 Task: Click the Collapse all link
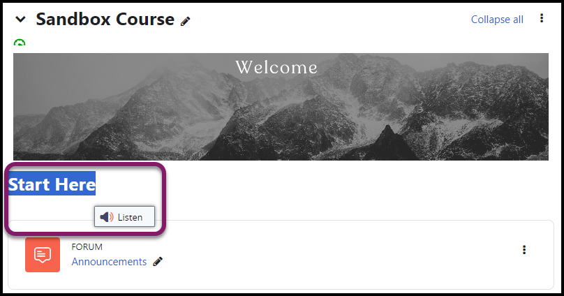coord(497,20)
